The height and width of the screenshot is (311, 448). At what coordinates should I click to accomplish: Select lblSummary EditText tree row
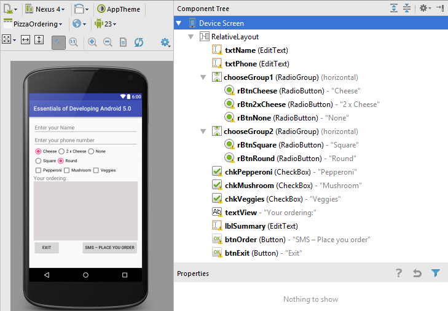click(x=255, y=226)
